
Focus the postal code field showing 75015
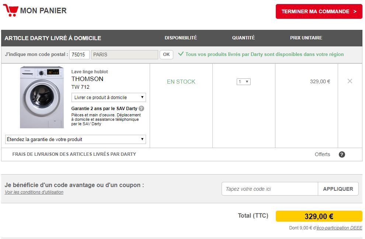(79, 55)
